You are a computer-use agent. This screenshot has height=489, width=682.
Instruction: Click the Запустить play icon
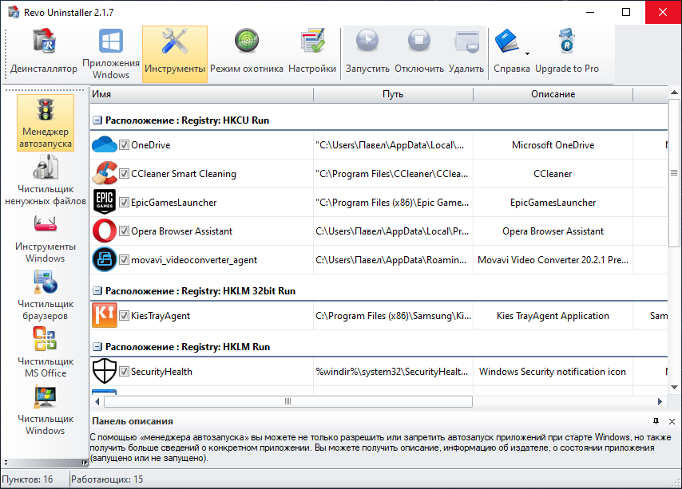coord(367,41)
